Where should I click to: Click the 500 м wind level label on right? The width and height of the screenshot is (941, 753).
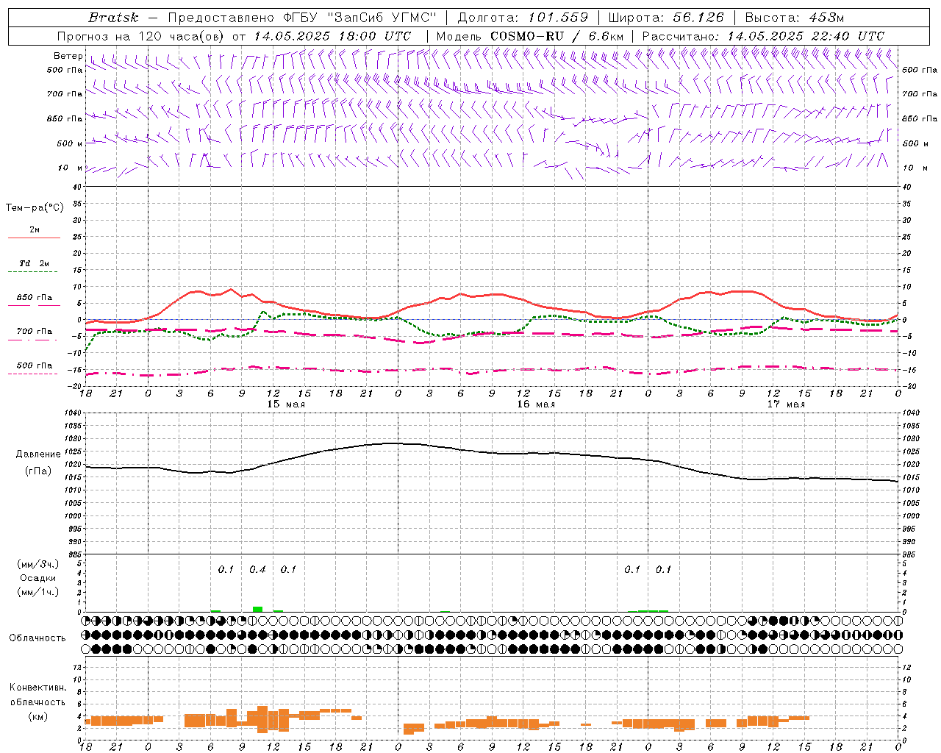point(916,144)
